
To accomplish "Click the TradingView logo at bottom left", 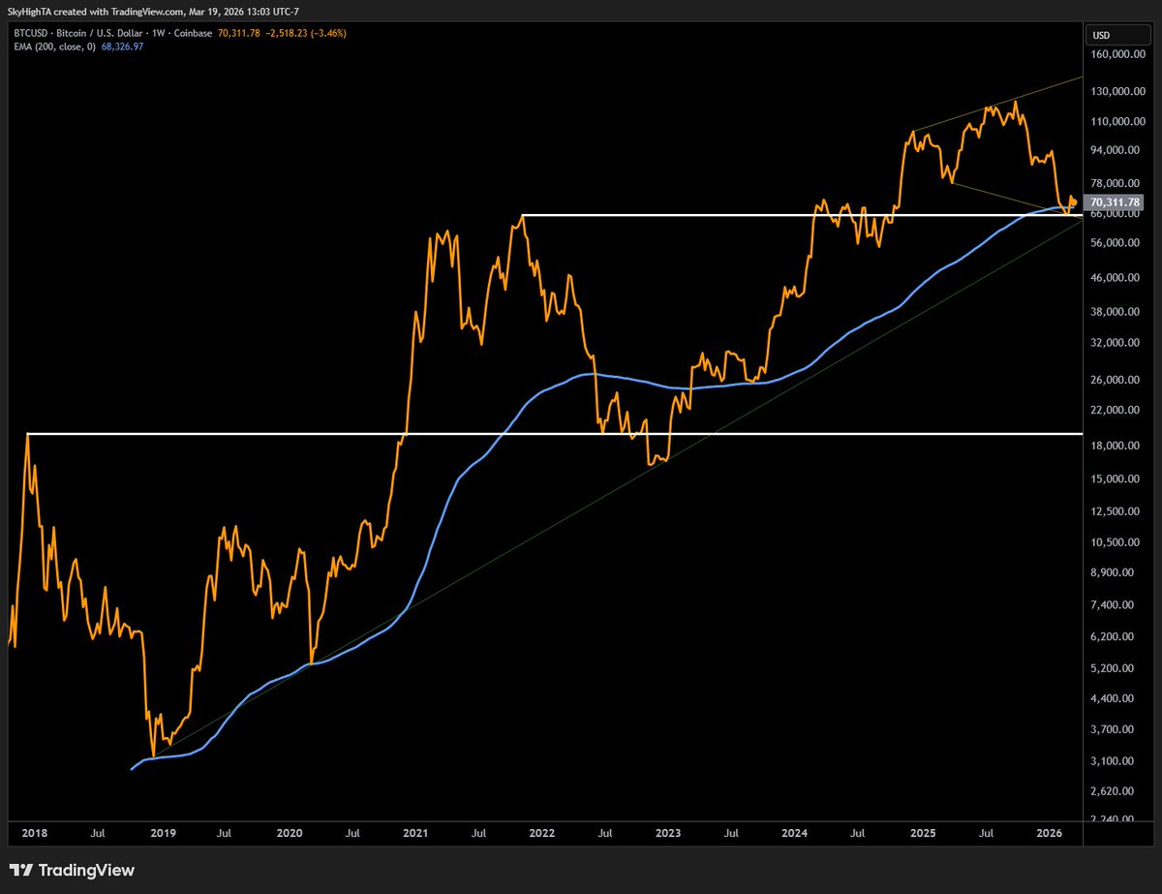I will point(73,870).
